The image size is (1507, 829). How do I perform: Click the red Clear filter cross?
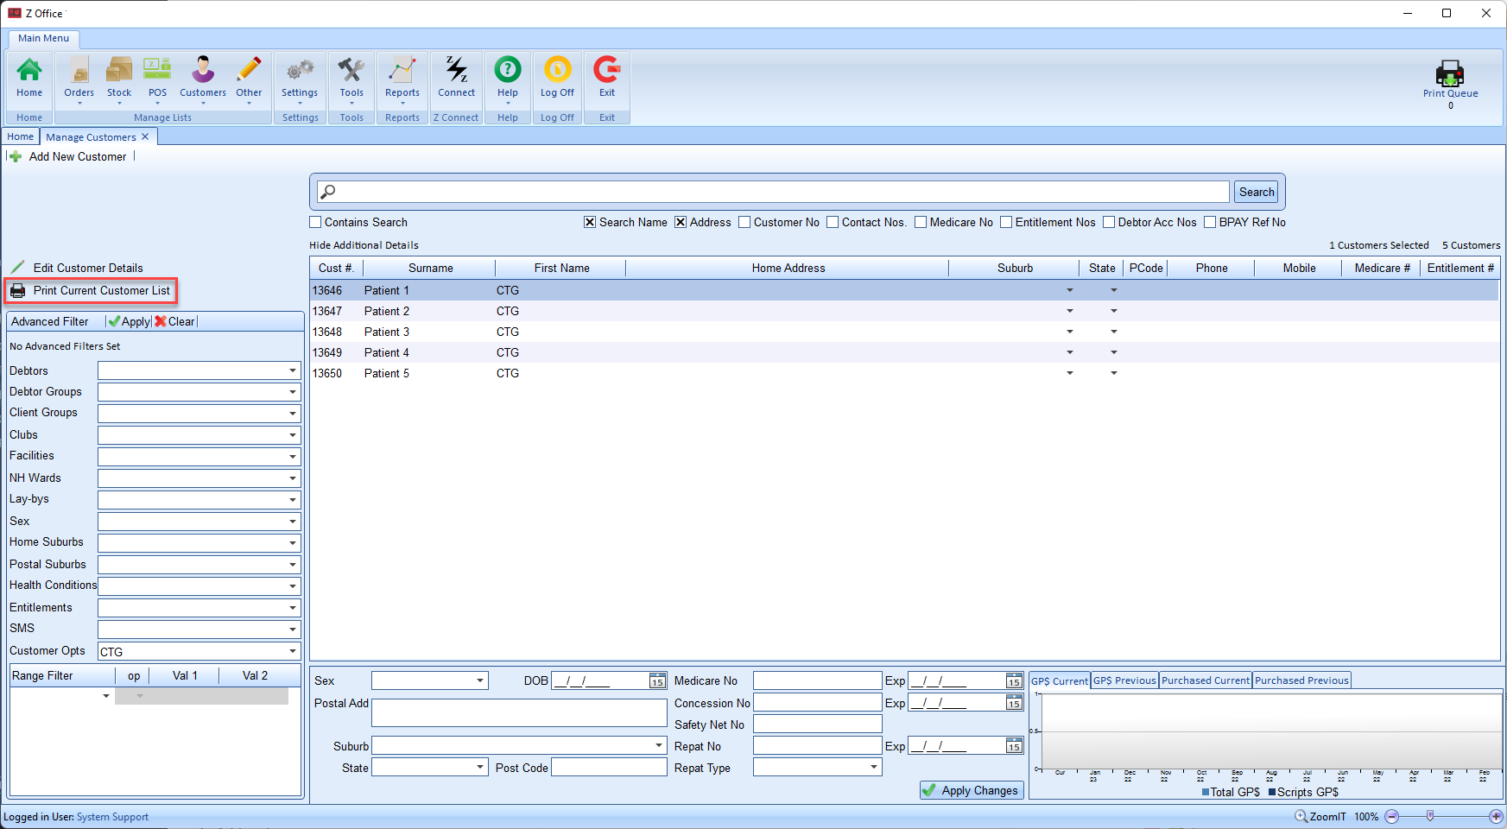(x=161, y=321)
